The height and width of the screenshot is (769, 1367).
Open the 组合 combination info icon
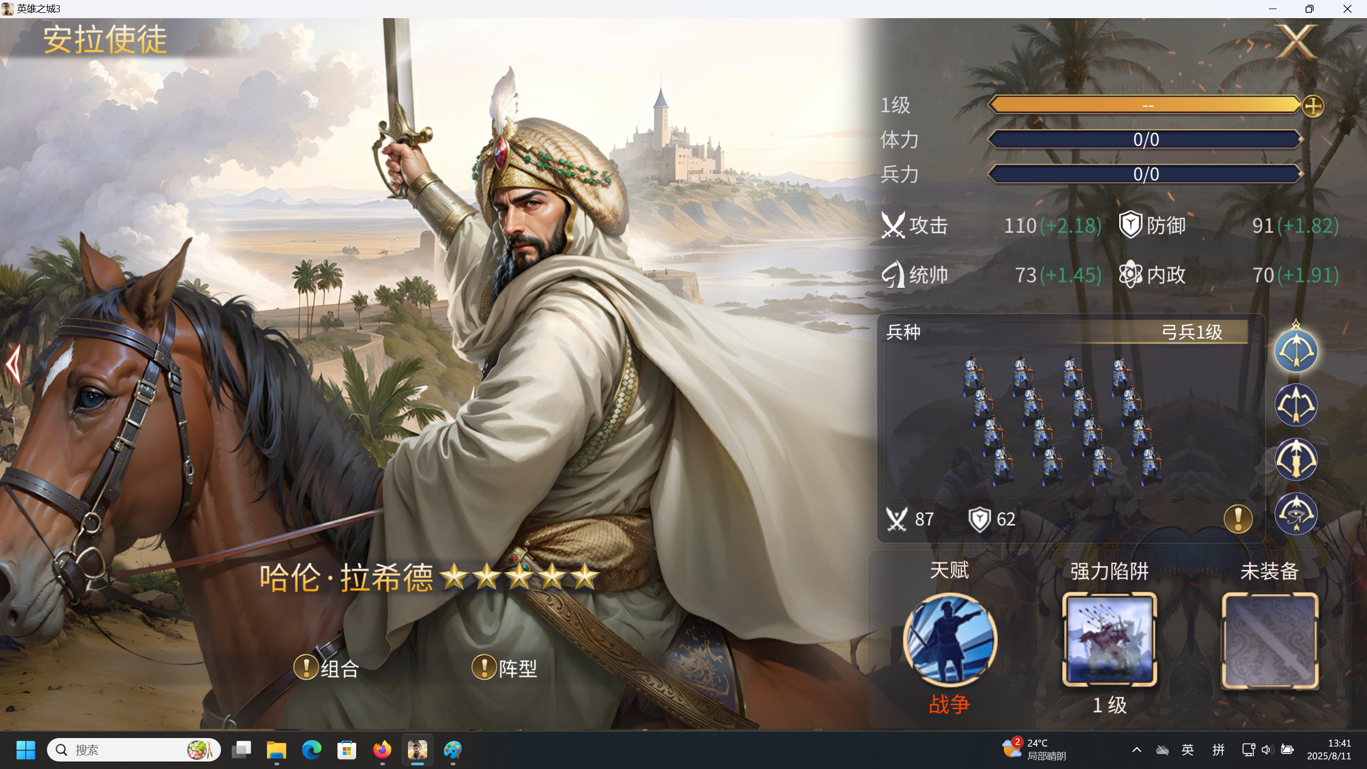pyautogui.click(x=307, y=668)
